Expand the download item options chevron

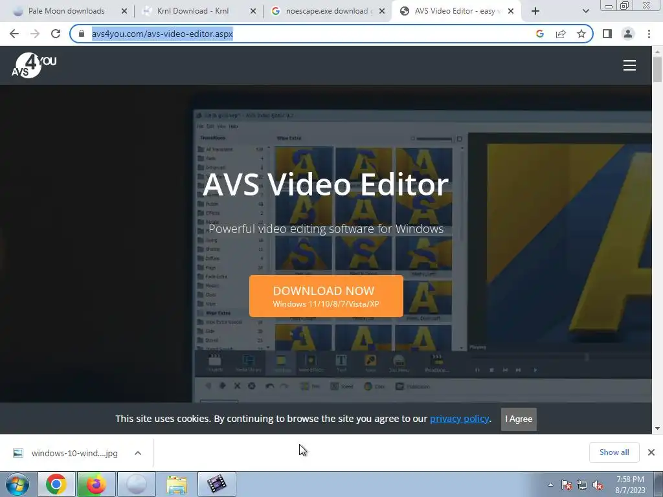pos(138,453)
